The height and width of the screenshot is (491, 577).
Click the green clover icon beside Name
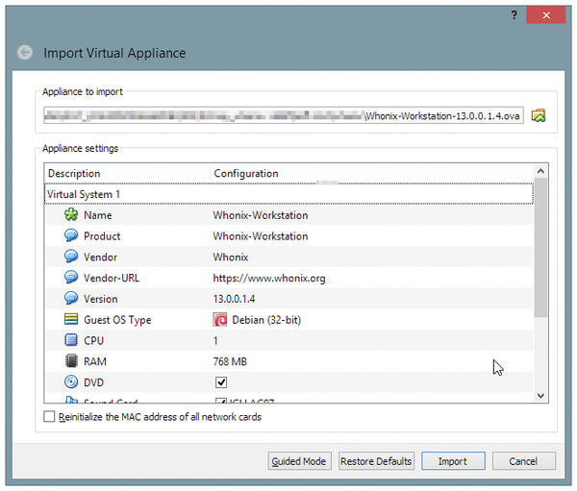(x=71, y=215)
